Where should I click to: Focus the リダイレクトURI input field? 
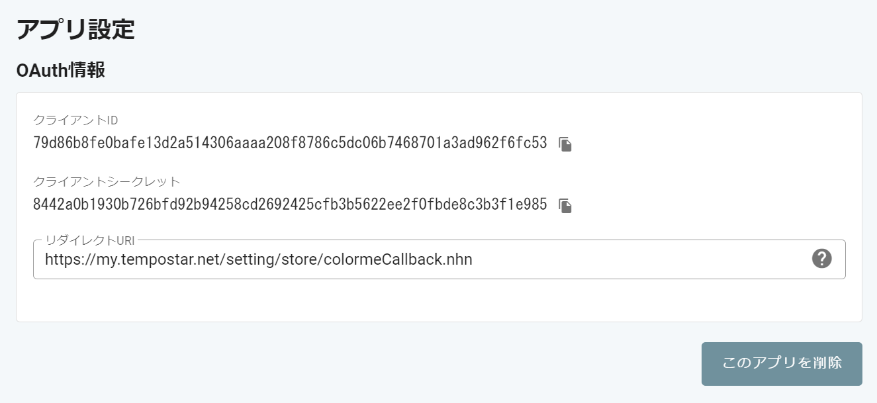click(424, 259)
